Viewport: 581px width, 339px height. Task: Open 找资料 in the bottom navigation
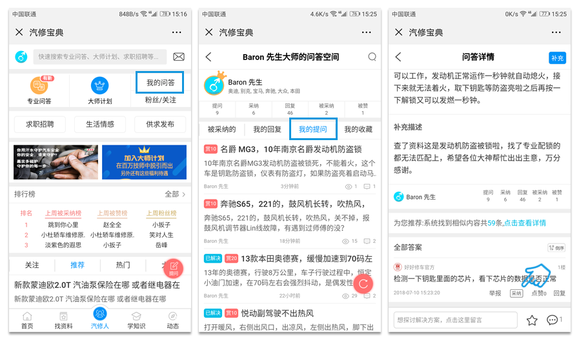pos(63,320)
